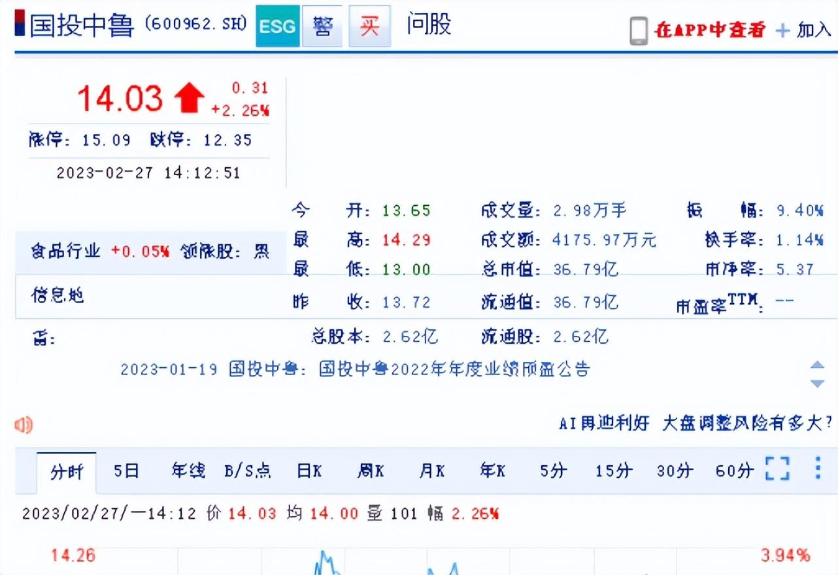Click the 食品行业 industry link
838x575 pixels.
[66, 252]
